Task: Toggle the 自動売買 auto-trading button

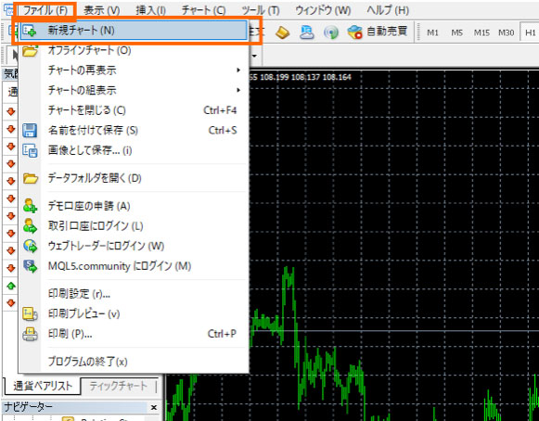Action: point(378,32)
